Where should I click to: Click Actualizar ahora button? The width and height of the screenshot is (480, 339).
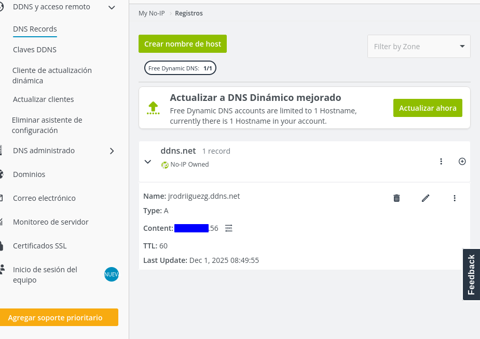pos(428,108)
